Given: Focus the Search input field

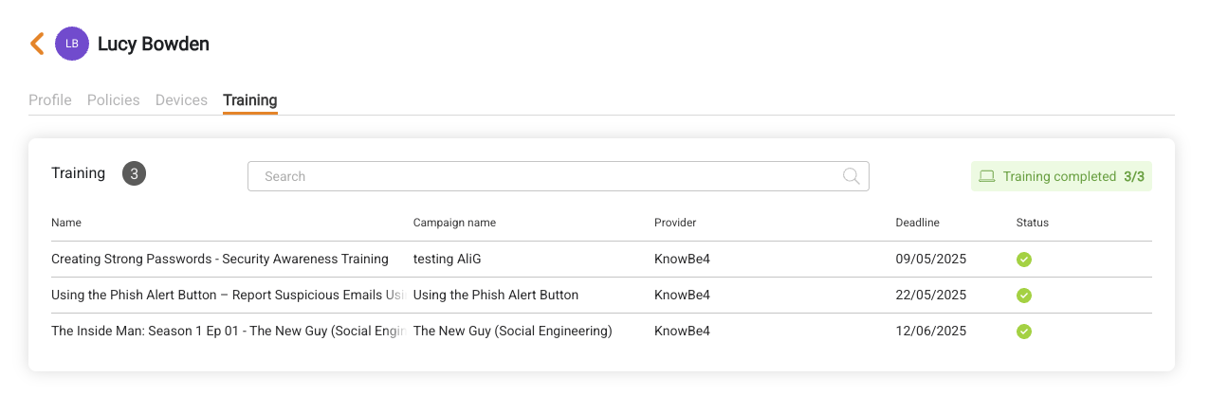Looking at the screenshot, I should click(559, 176).
